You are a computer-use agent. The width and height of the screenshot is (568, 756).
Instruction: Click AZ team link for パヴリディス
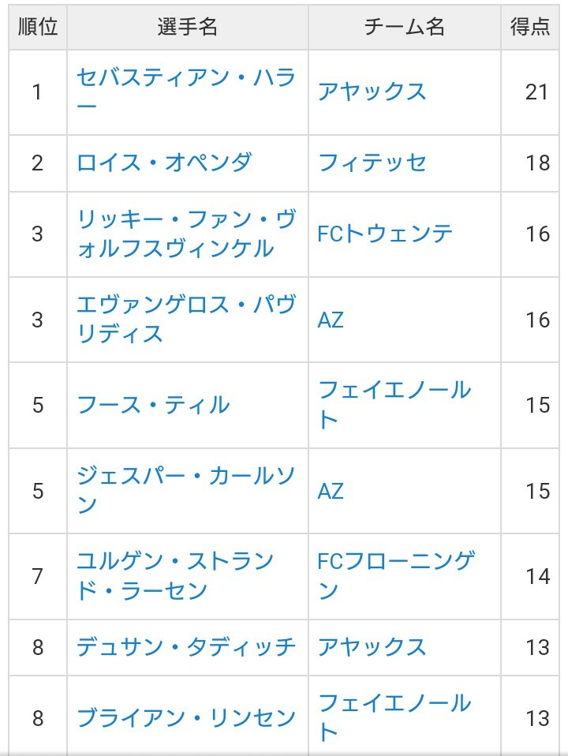click(x=331, y=320)
